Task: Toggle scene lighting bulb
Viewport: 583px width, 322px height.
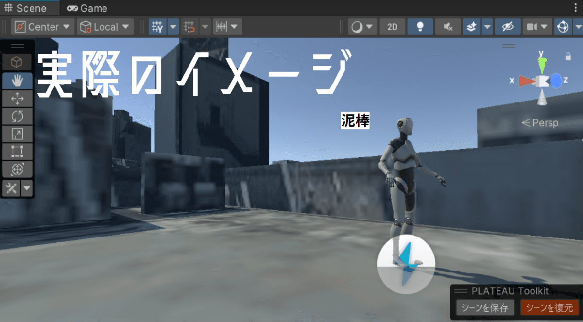Action: [x=420, y=27]
